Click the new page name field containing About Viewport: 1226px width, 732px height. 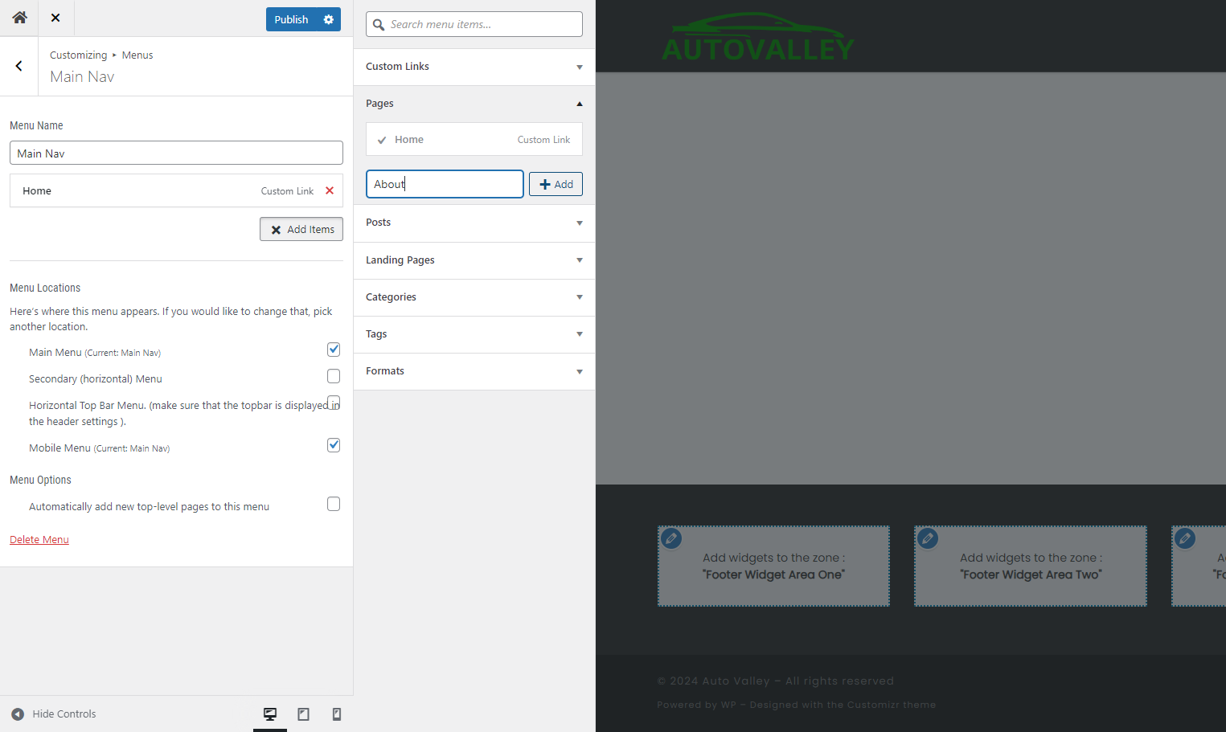(x=445, y=184)
